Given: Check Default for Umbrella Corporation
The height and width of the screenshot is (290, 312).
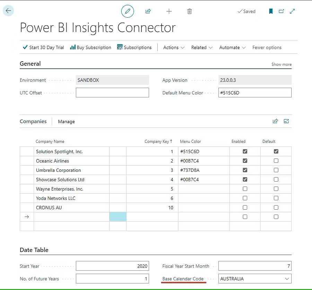Looking at the screenshot, I should point(276,170).
